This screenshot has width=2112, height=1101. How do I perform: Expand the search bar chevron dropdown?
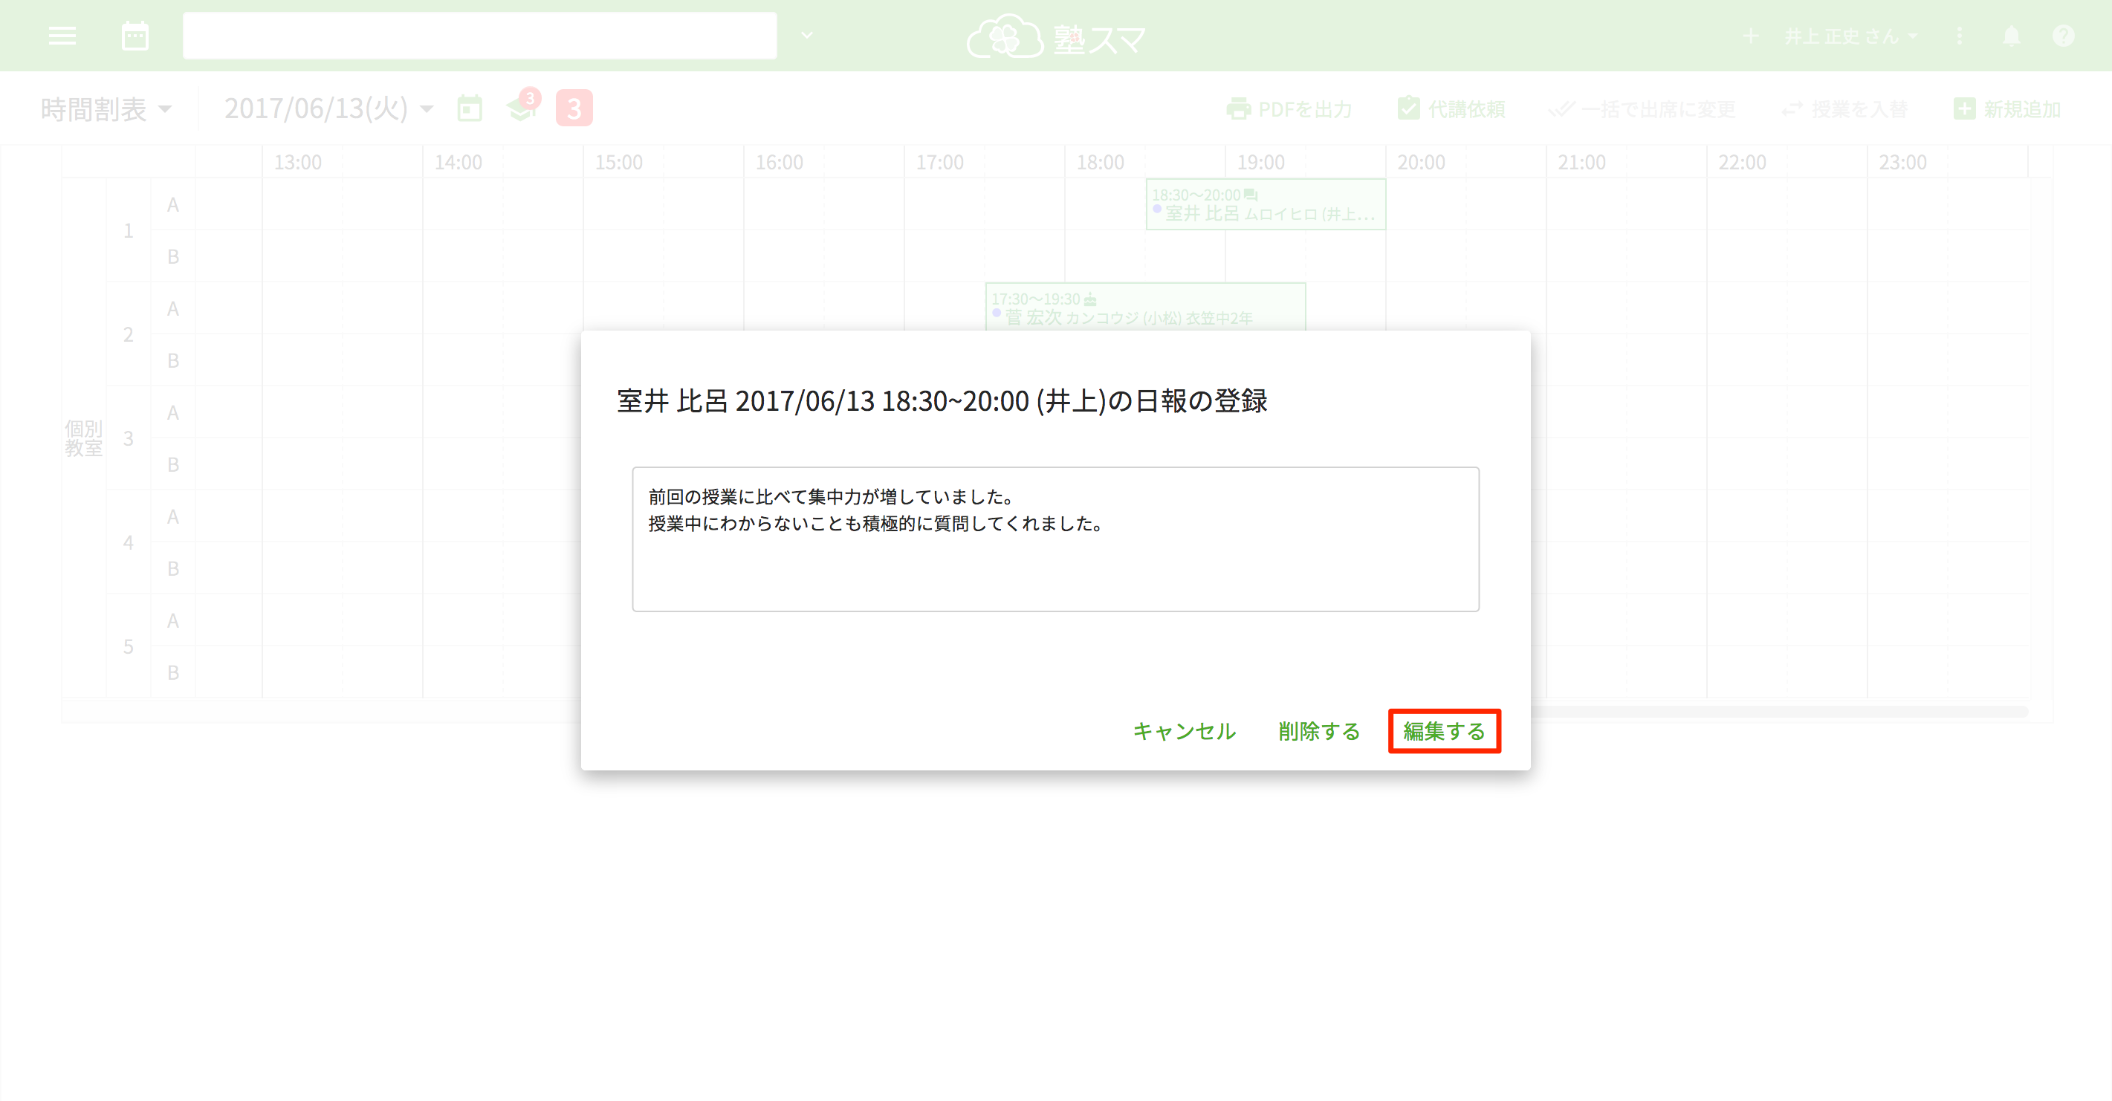click(806, 36)
